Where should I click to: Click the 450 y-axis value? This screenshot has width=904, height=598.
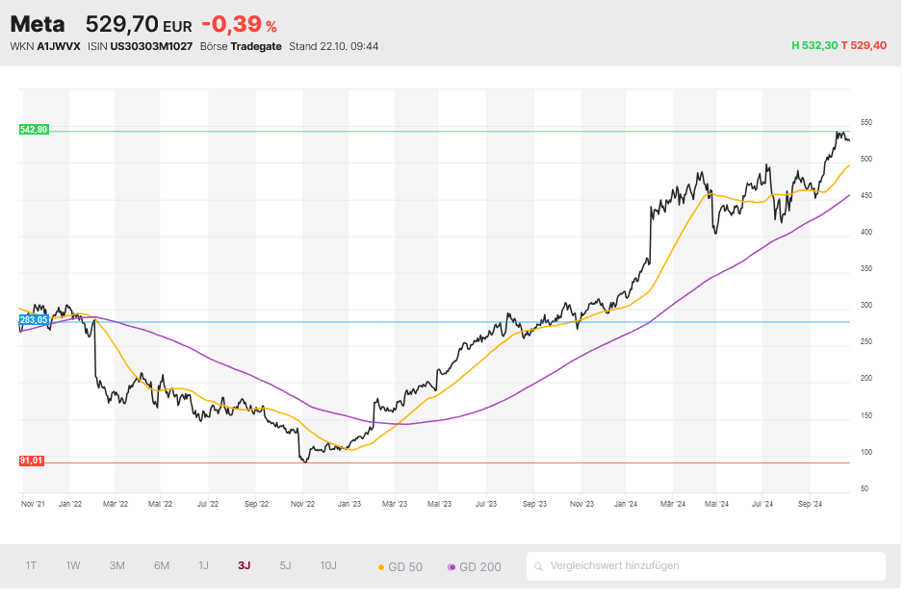[x=865, y=196]
